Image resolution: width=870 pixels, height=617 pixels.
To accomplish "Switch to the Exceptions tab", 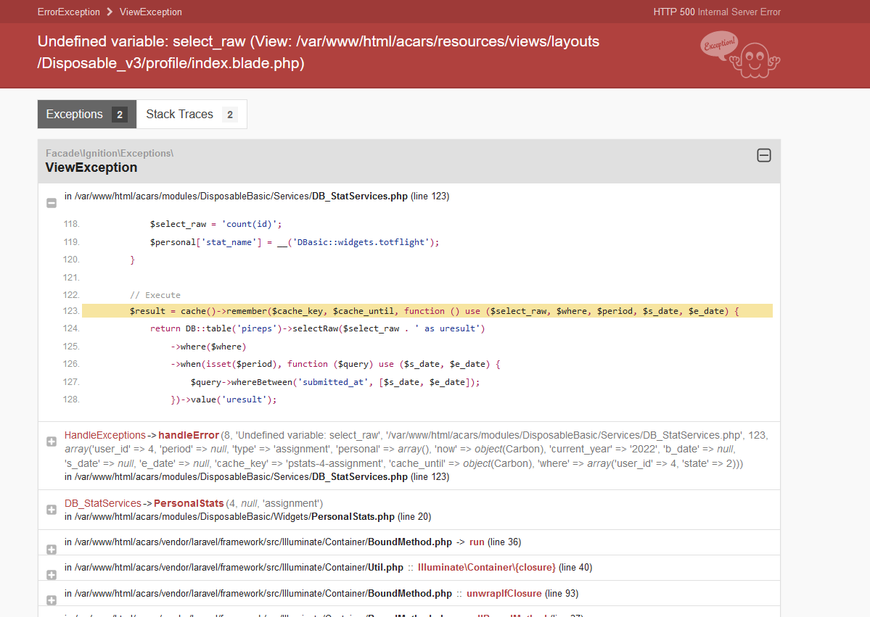I will click(x=75, y=115).
